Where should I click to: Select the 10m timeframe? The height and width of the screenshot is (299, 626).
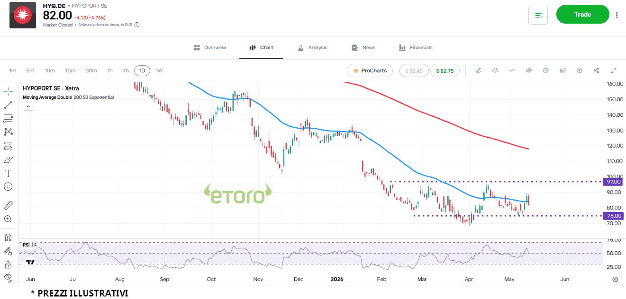(x=50, y=70)
